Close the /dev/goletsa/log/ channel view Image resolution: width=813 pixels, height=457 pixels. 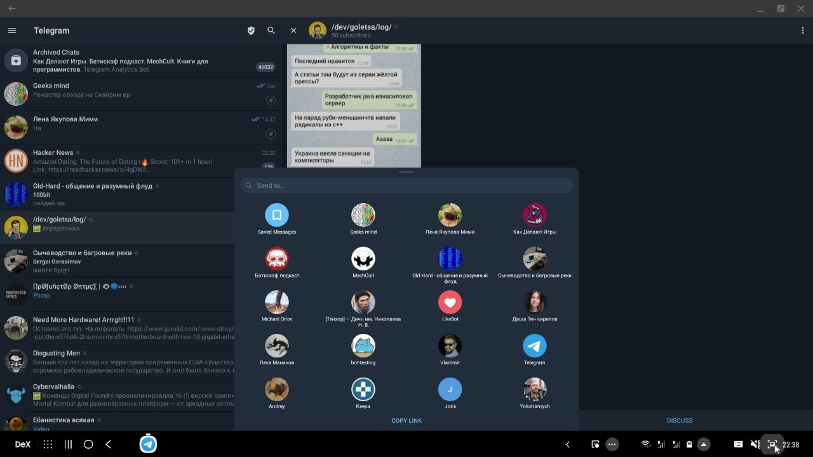293,30
